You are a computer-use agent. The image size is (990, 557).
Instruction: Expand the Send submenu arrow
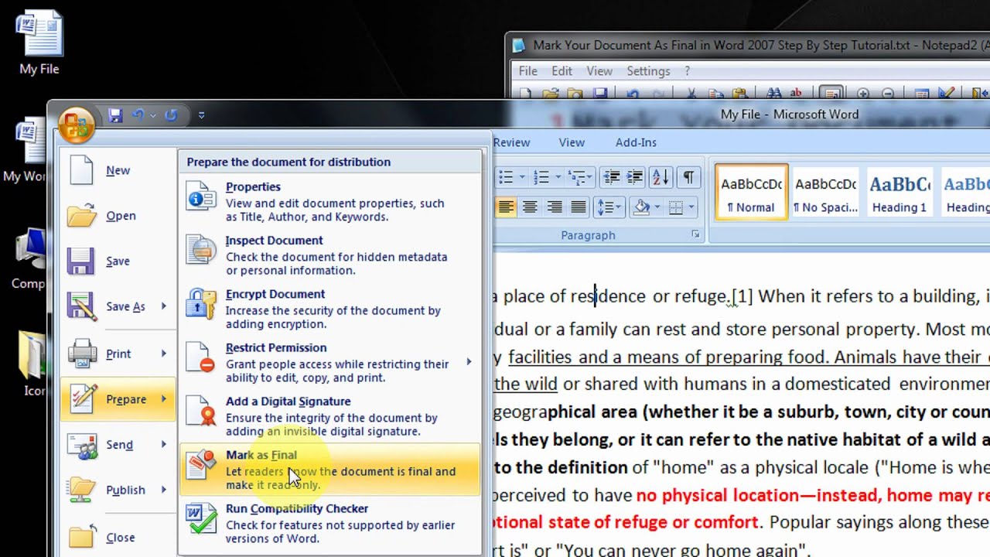click(164, 444)
